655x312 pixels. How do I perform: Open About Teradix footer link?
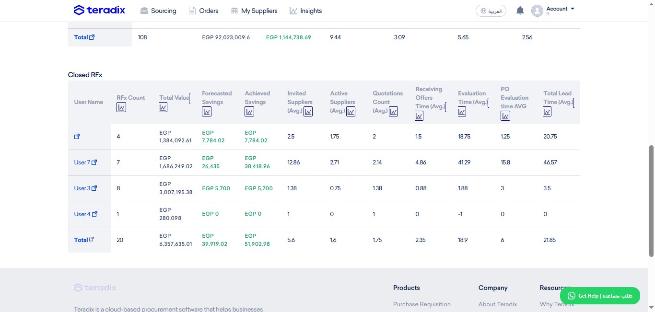(x=498, y=304)
